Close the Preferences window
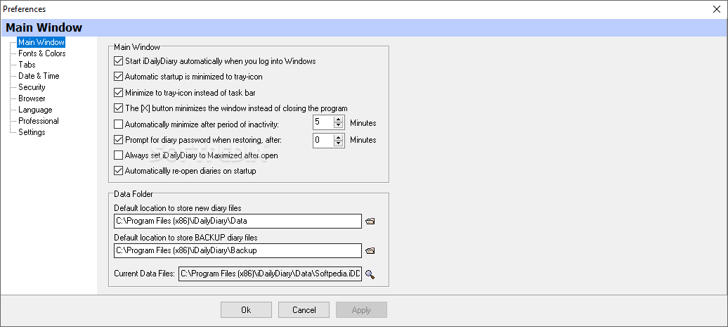Viewport: 728px width, 327px height. click(x=717, y=9)
